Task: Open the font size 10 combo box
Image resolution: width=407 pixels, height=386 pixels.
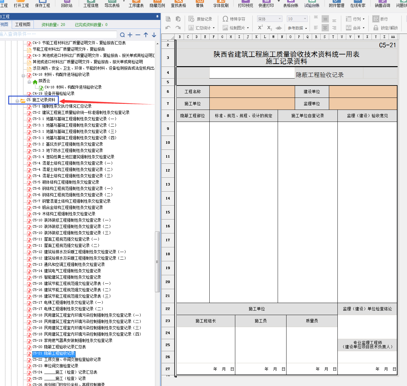Action: pos(297,19)
